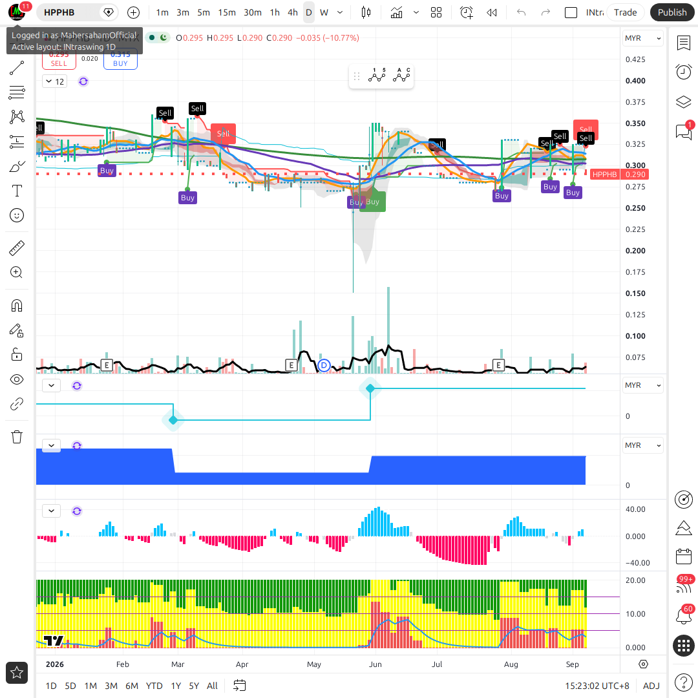Expand the MYR currency dropdown
698x698 pixels.
pyautogui.click(x=642, y=38)
